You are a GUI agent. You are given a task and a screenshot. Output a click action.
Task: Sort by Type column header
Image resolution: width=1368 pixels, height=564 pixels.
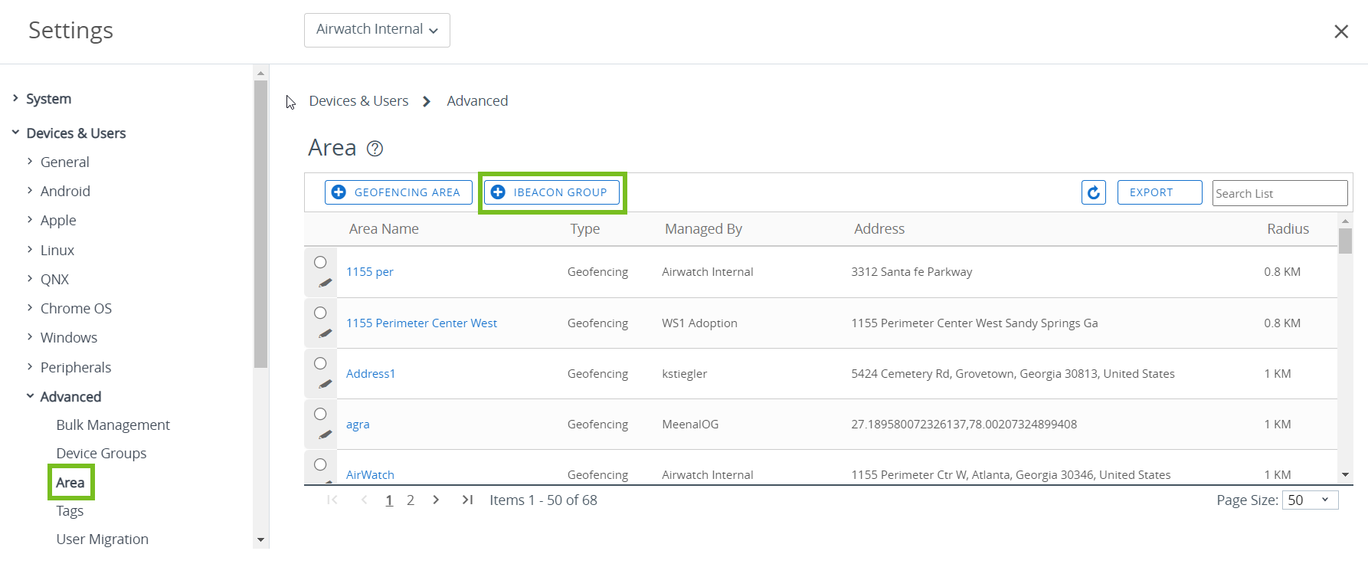click(x=585, y=229)
